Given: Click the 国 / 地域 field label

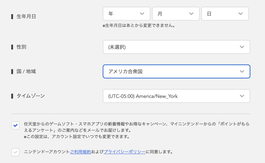Looking at the screenshot, I should click(26, 71).
